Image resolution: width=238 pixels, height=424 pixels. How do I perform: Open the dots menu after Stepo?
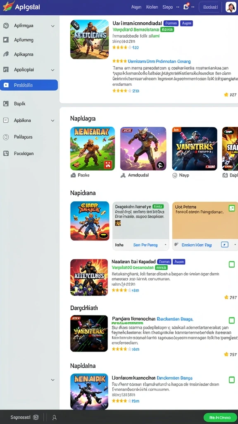(178, 7)
